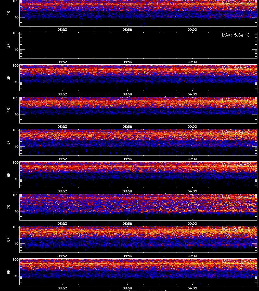
Task: Click the 100 axis tick label of panel 5R
Action: [x=16, y=130]
